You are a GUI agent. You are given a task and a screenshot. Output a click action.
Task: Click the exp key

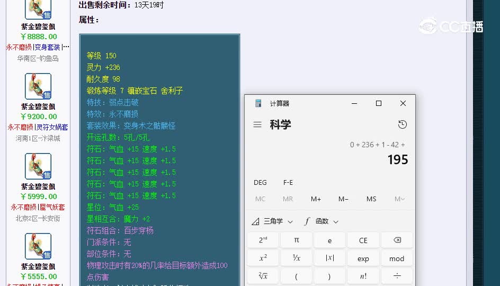pyautogui.click(x=363, y=258)
